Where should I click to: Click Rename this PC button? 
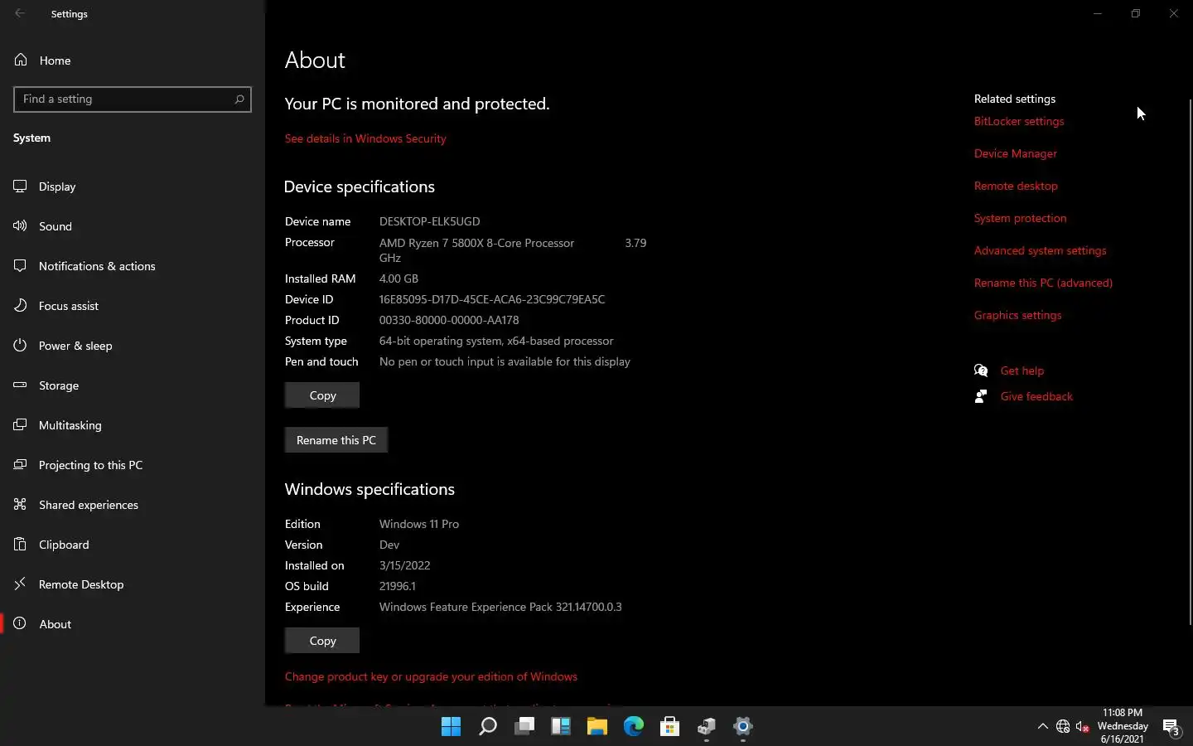336,440
